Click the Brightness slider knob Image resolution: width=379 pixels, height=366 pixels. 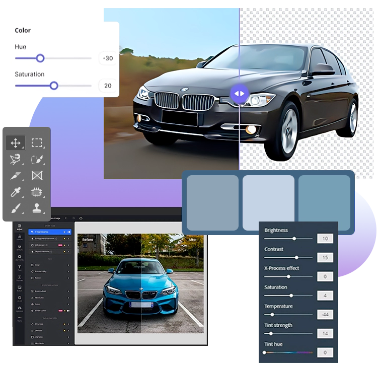pos(294,239)
